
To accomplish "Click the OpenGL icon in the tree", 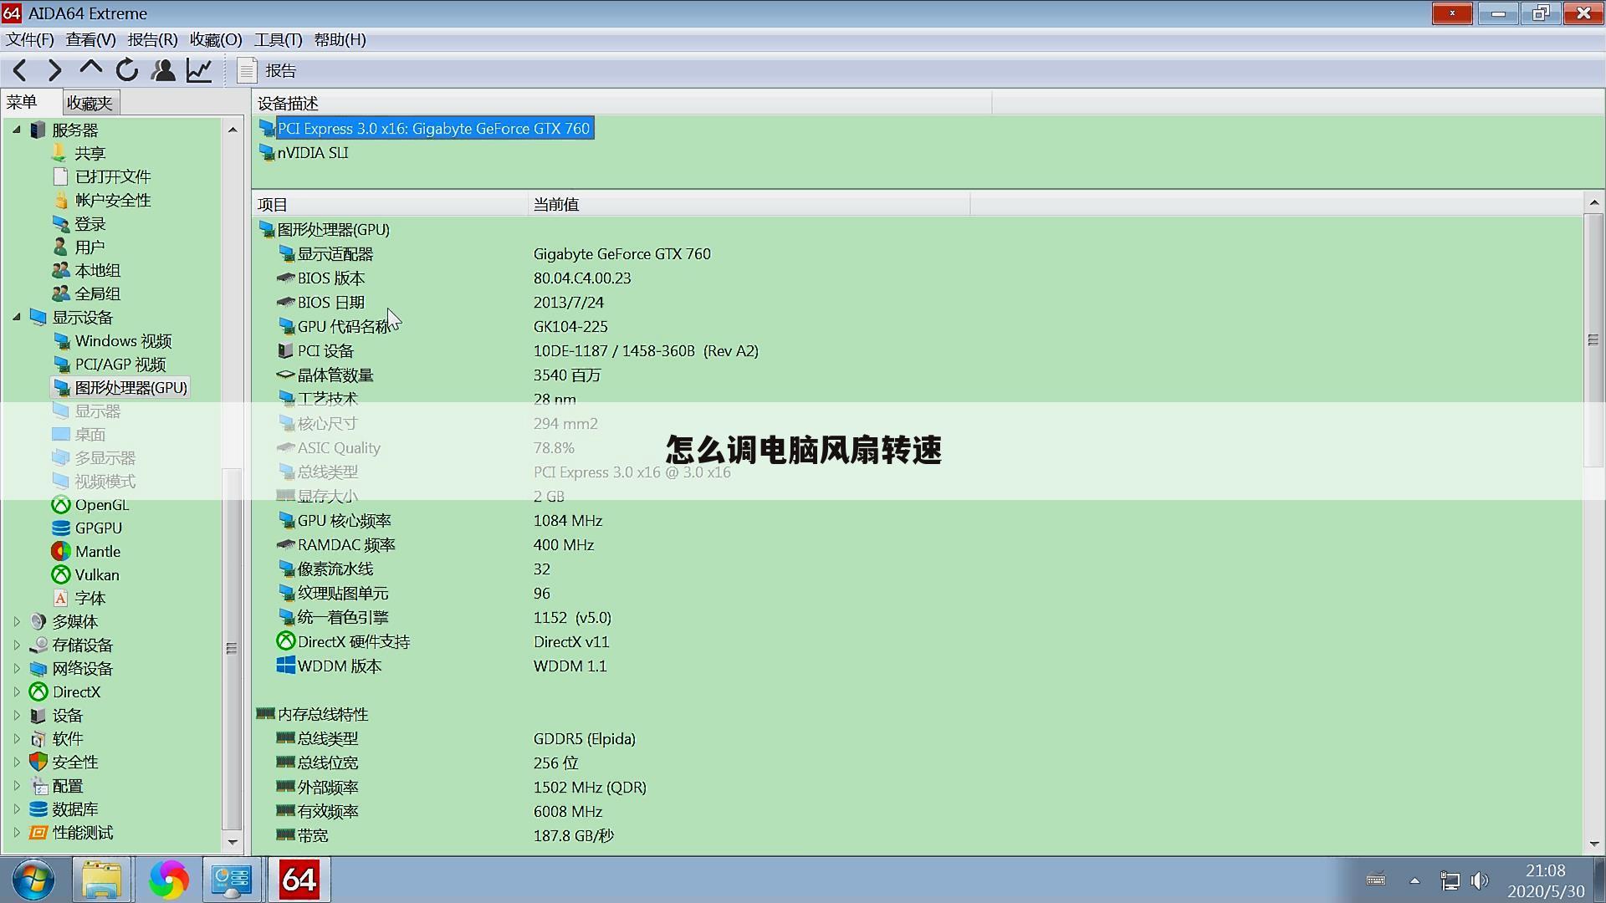I will point(61,504).
